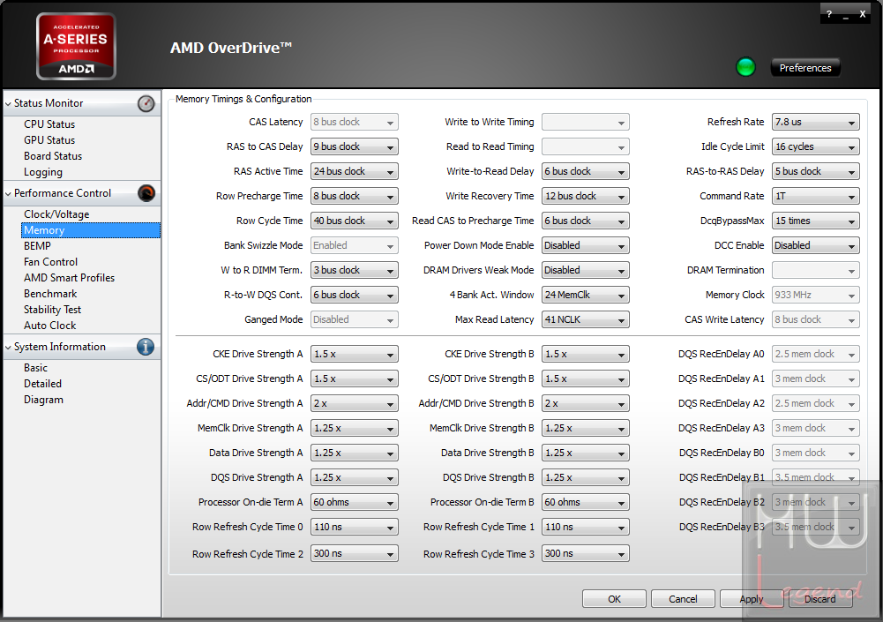
Task: Open GPU Status page
Action: coord(49,139)
